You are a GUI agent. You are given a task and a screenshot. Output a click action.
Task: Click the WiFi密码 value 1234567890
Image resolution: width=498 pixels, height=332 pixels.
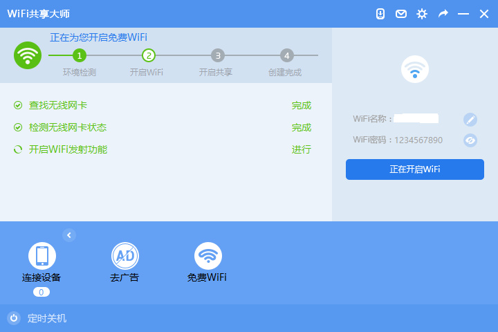pos(418,140)
